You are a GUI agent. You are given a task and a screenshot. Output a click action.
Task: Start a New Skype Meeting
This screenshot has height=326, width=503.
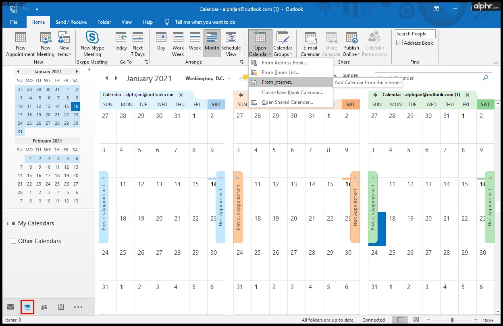[x=92, y=44]
